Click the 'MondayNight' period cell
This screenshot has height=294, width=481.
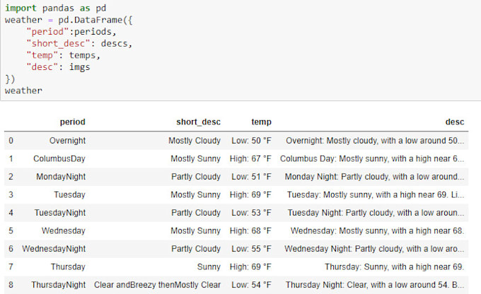pyautogui.click(x=61, y=177)
